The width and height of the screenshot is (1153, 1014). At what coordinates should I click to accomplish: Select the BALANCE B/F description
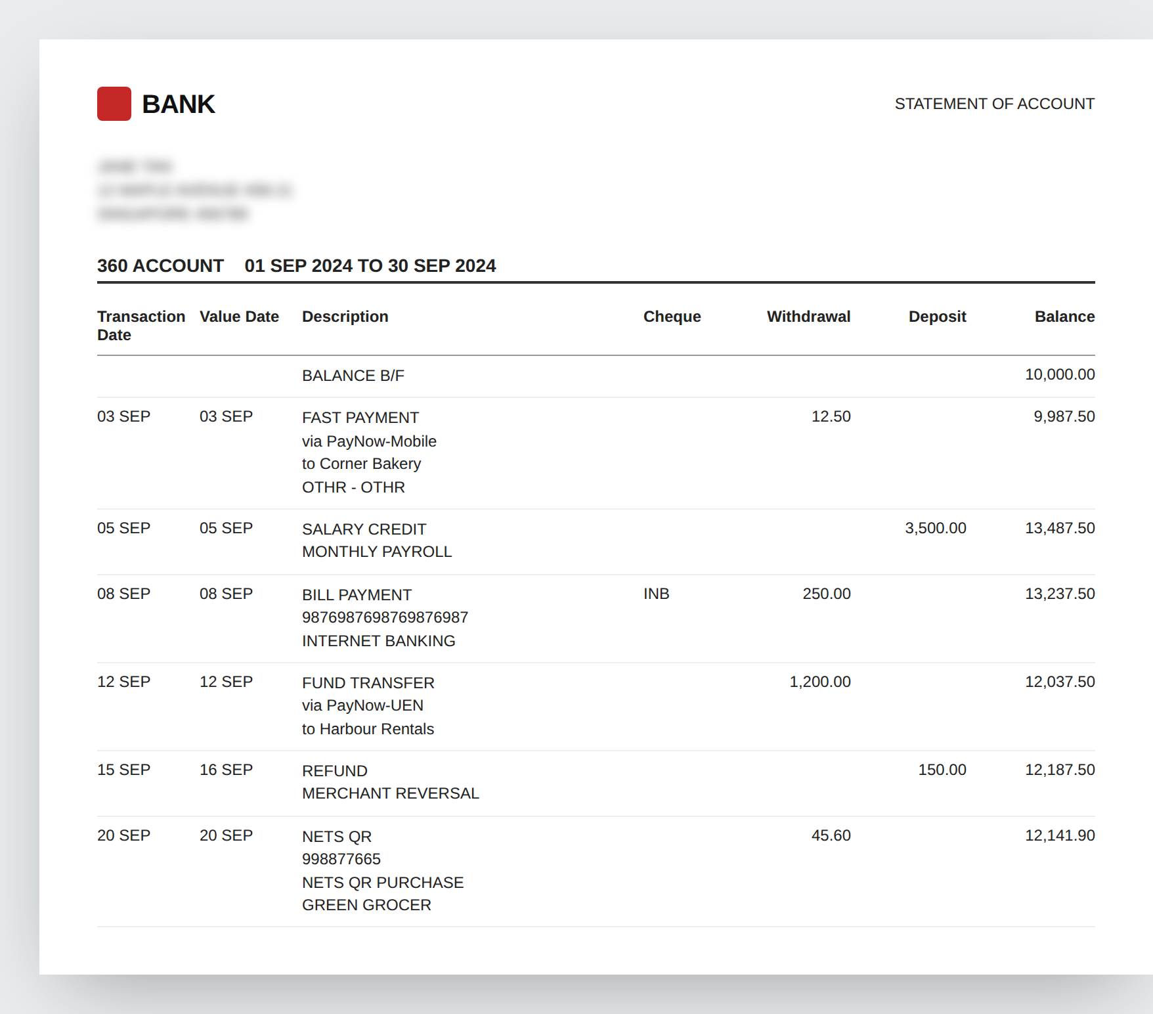[353, 376]
